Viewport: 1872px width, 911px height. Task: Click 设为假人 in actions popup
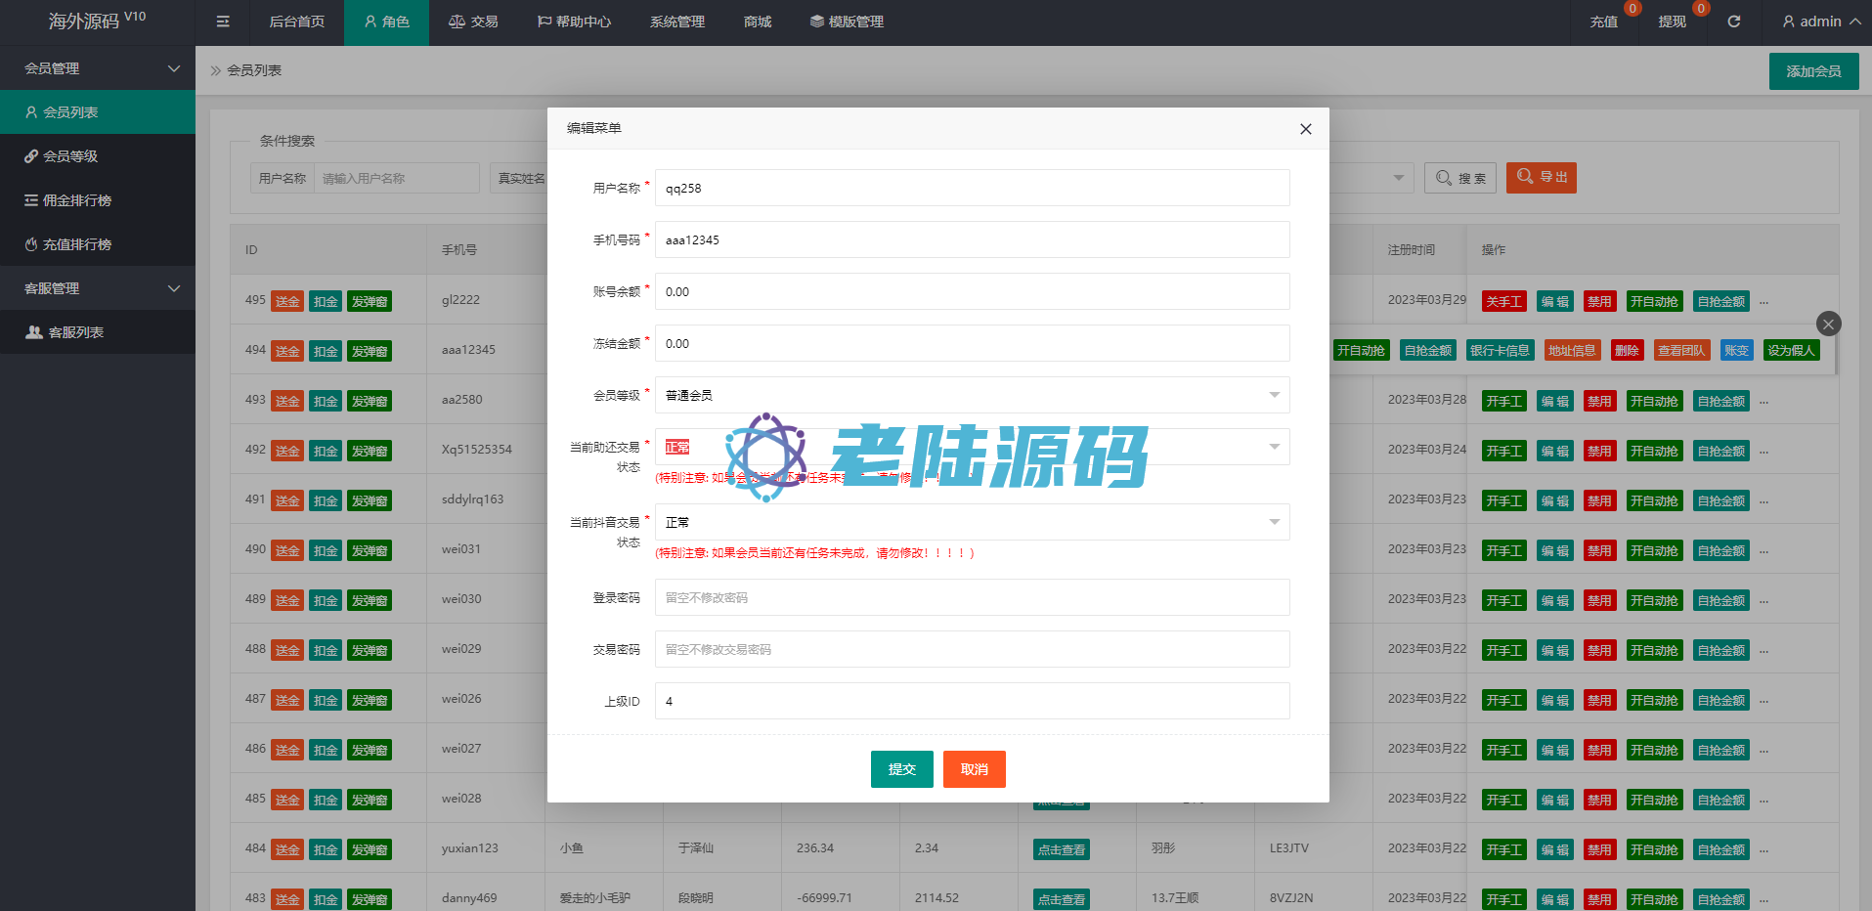[x=1791, y=350]
